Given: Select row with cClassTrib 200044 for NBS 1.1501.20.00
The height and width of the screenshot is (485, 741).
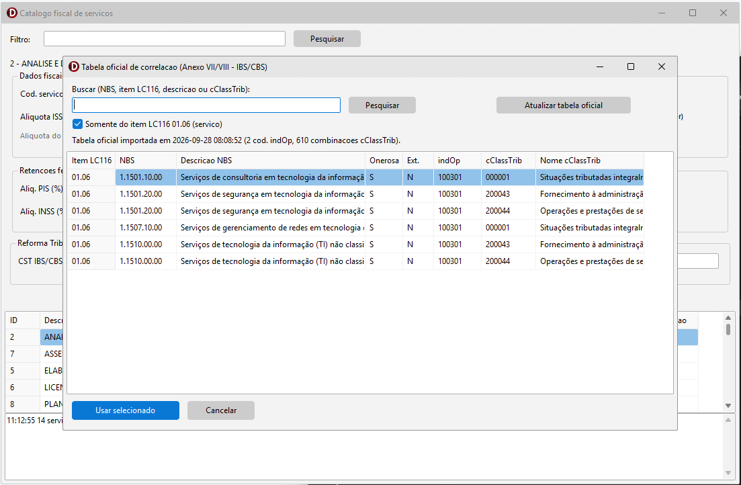Looking at the screenshot, I should click(355, 211).
